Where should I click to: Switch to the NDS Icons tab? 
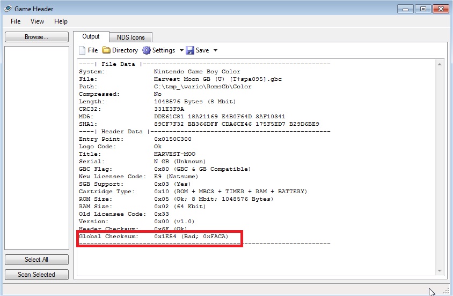pos(131,37)
